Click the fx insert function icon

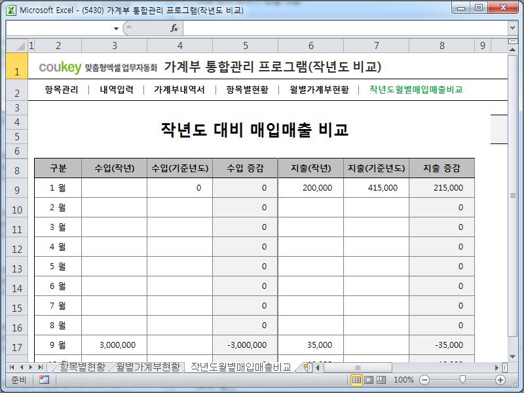pos(174,28)
